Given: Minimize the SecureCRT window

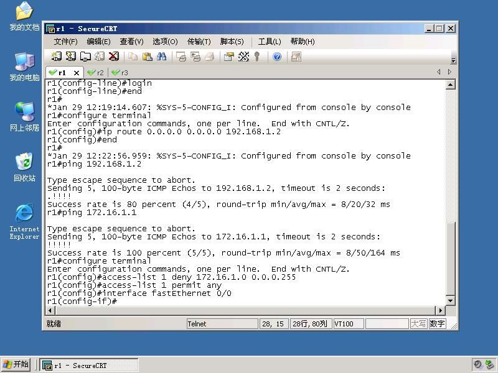Looking at the screenshot, I should (x=429, y=29).
